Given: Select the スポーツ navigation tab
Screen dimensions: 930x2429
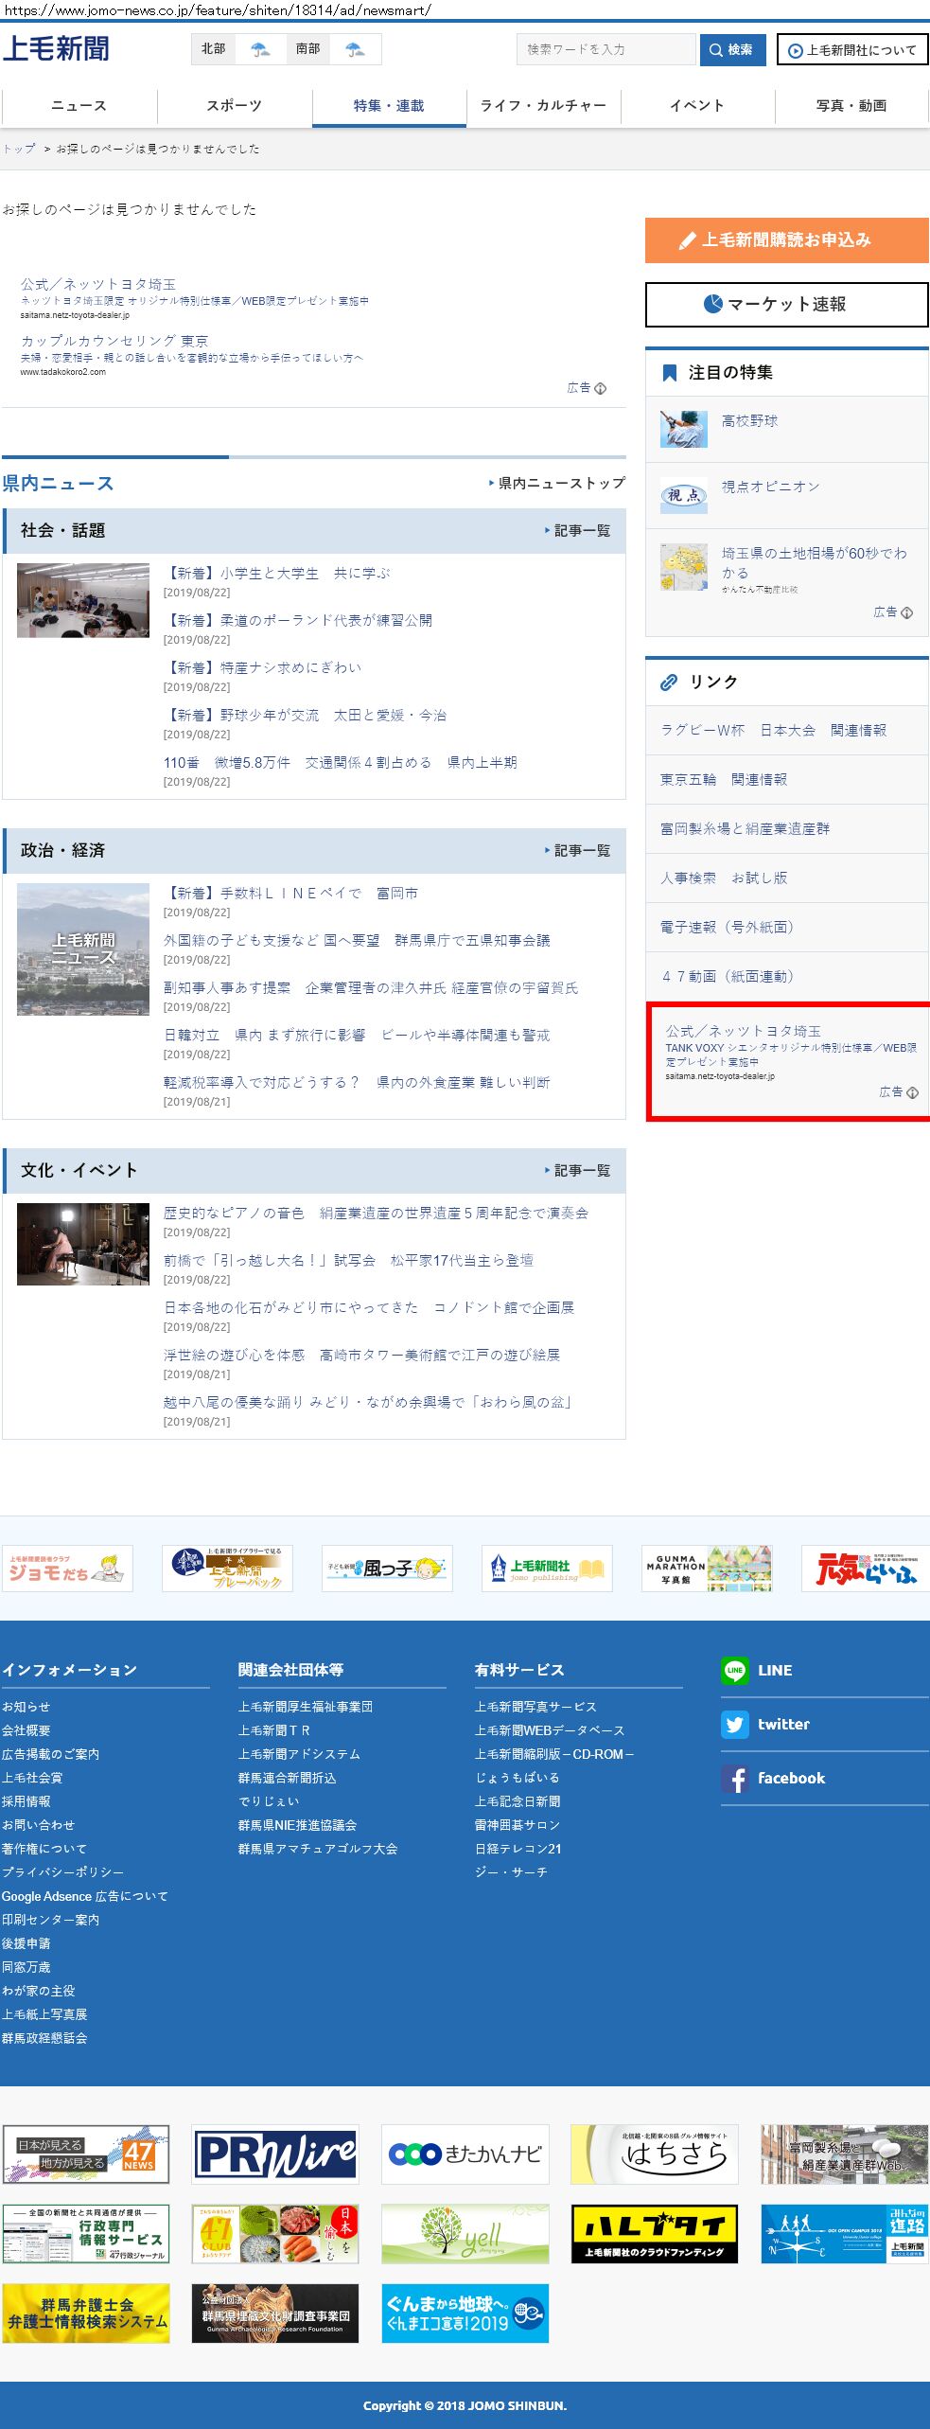Looking at the screenshot, I should (x=234, y=106).
